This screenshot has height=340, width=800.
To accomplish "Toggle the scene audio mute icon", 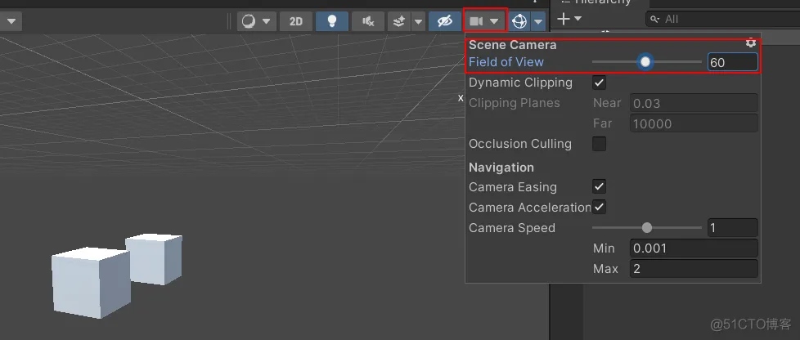I will click(368, 21).
